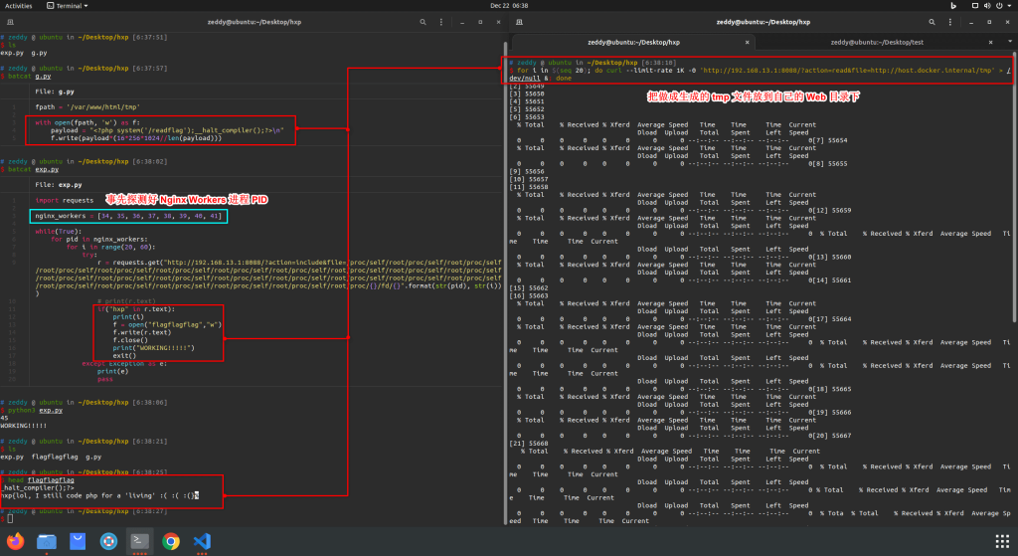Viewport: 1018px width, 556px height.
Task: Click the Terminal icon in dock
Action: pos(140,541)
